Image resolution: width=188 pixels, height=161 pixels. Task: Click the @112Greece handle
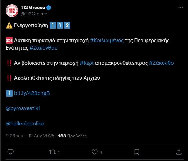click(34, 14)
